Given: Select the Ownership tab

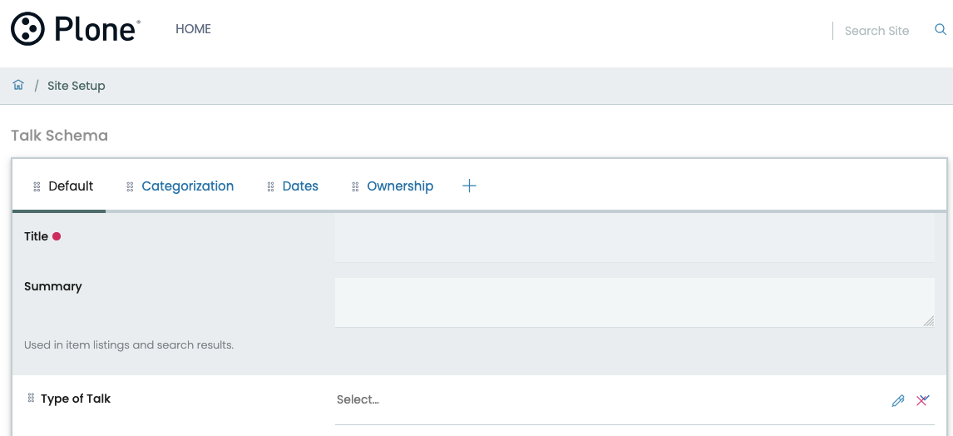Looking at the screenshot, I should click(400, 186).
